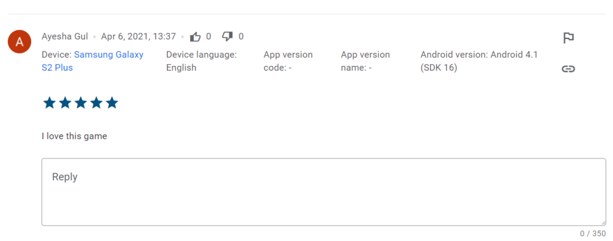Click the App version code label
The height and width of the screenshot is (241, 613).
pyautogui.click(x=288, y=61)
